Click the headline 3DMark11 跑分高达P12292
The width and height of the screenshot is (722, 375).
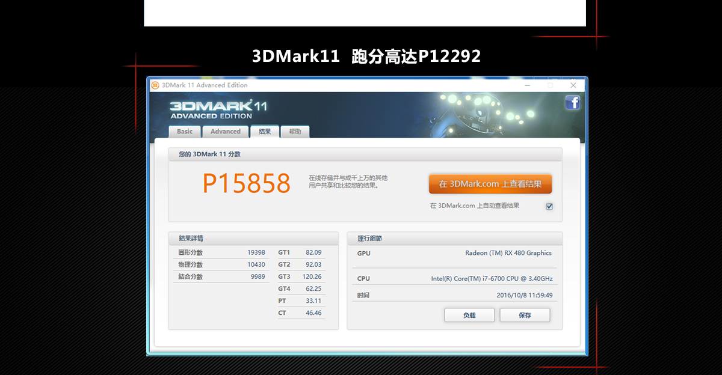pyautogui.click(x=366, y=56)
